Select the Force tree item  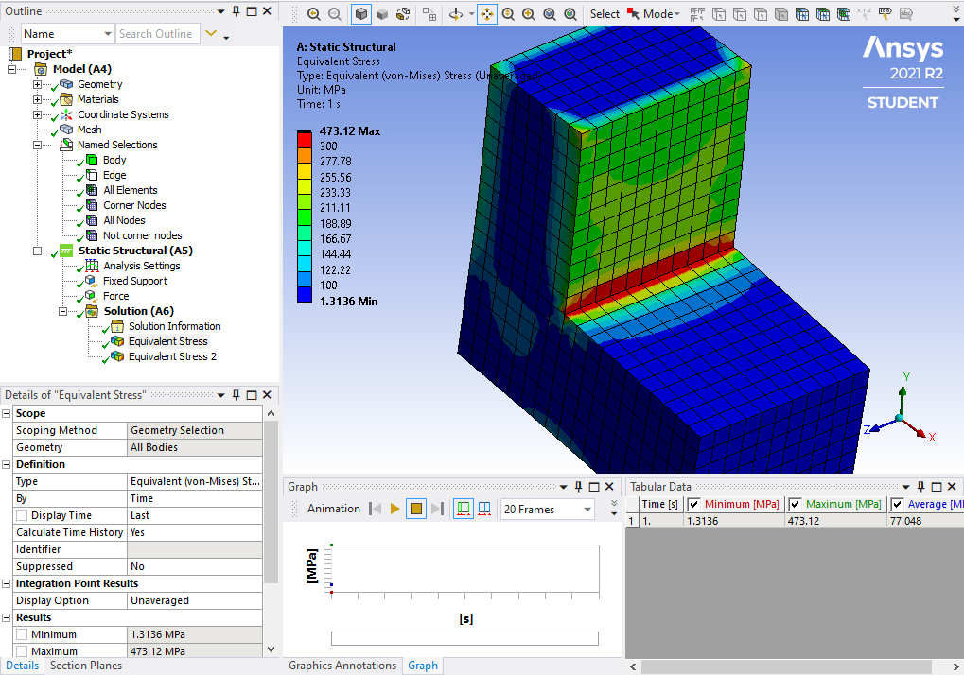[116, 296]
